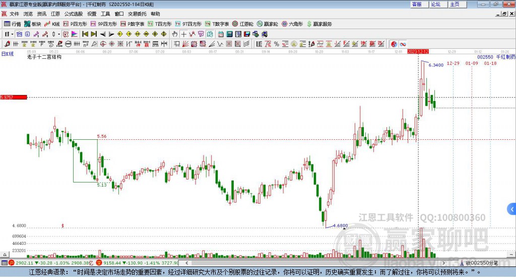Screen dimensions: 516x277
Task: Open the 赢家轮 winner wheel
Action: pyautogui.click(x=268, y=24)
